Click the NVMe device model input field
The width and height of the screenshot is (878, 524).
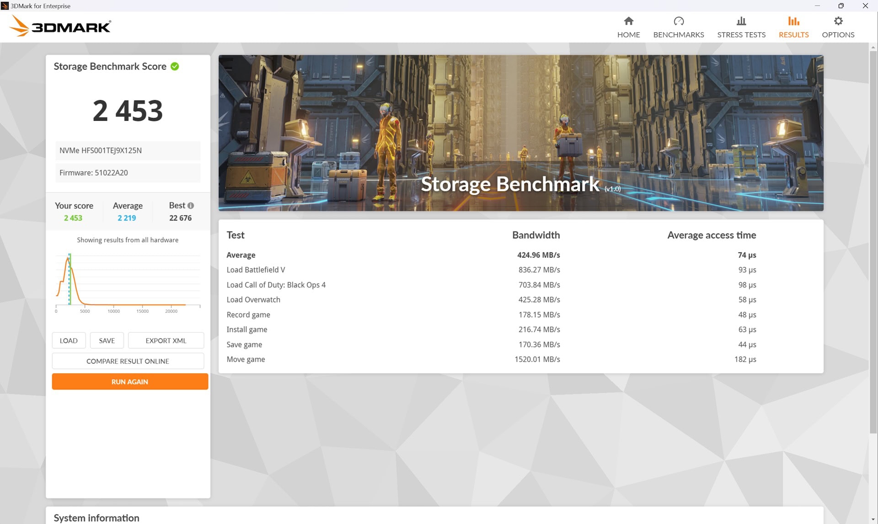(x=127, y=150)
